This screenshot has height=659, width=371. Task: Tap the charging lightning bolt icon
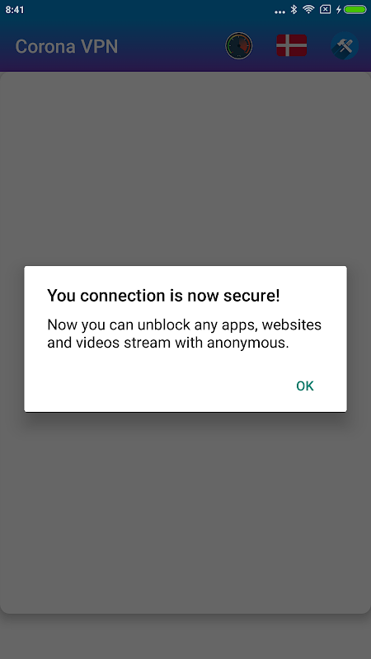click(338, 9)
